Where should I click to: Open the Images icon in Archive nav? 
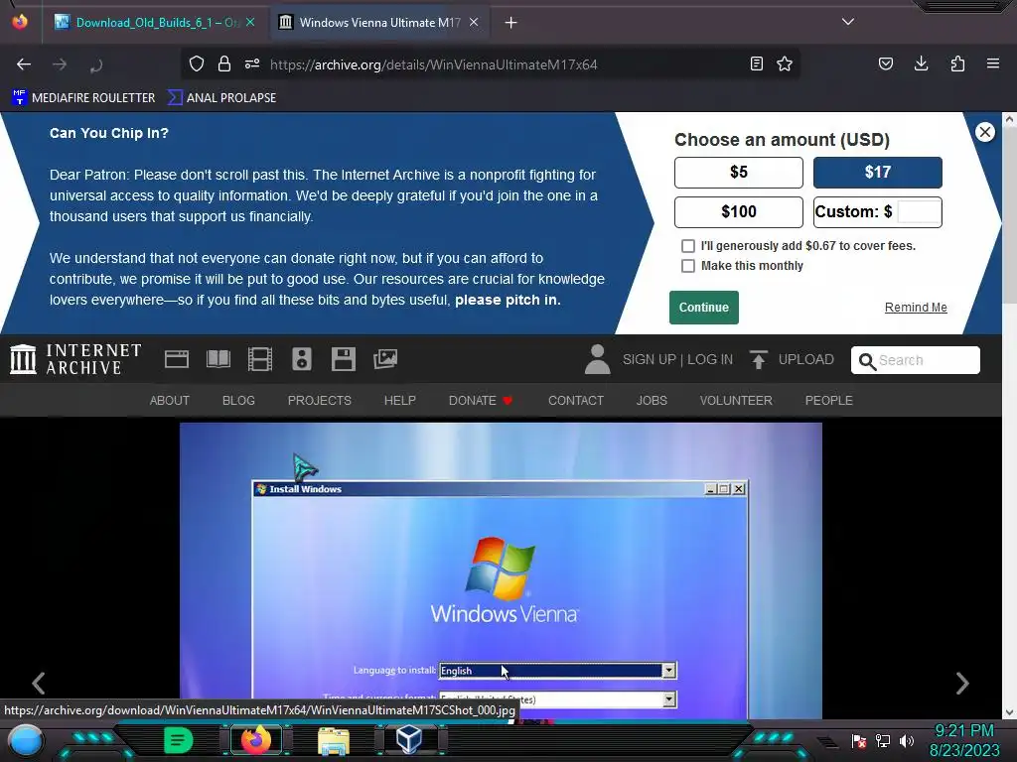point(385,359)
